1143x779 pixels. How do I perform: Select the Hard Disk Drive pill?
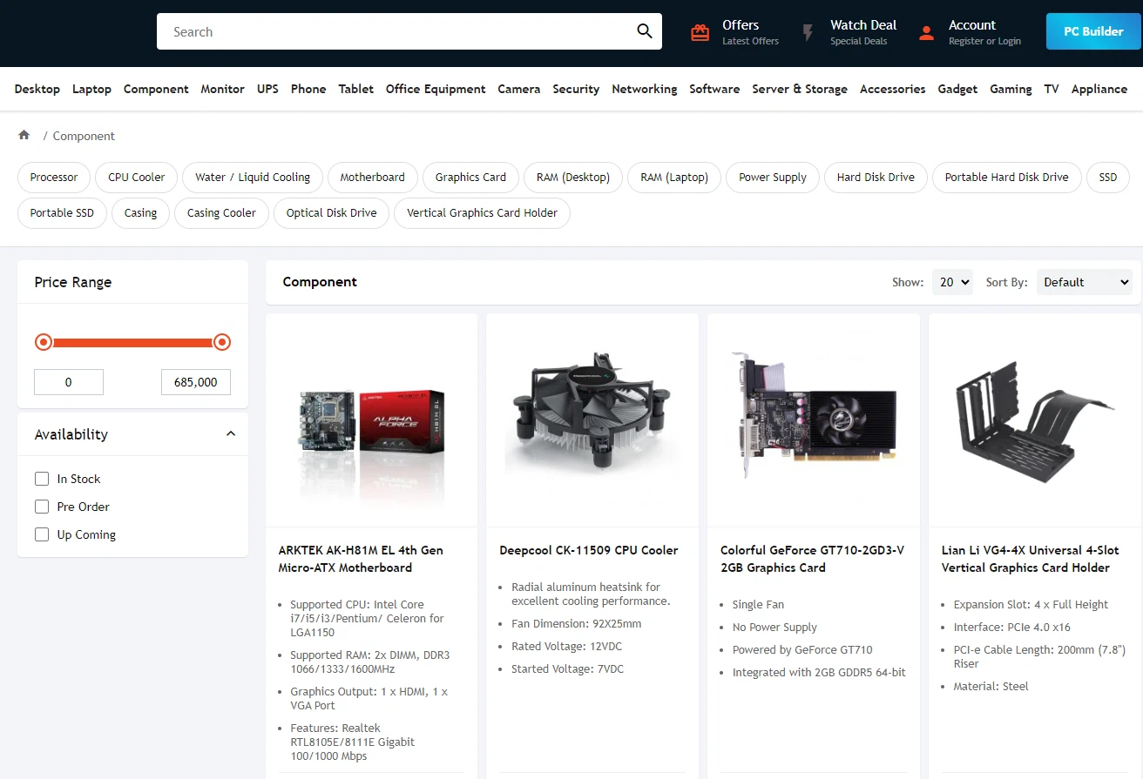tap(876, 177)
